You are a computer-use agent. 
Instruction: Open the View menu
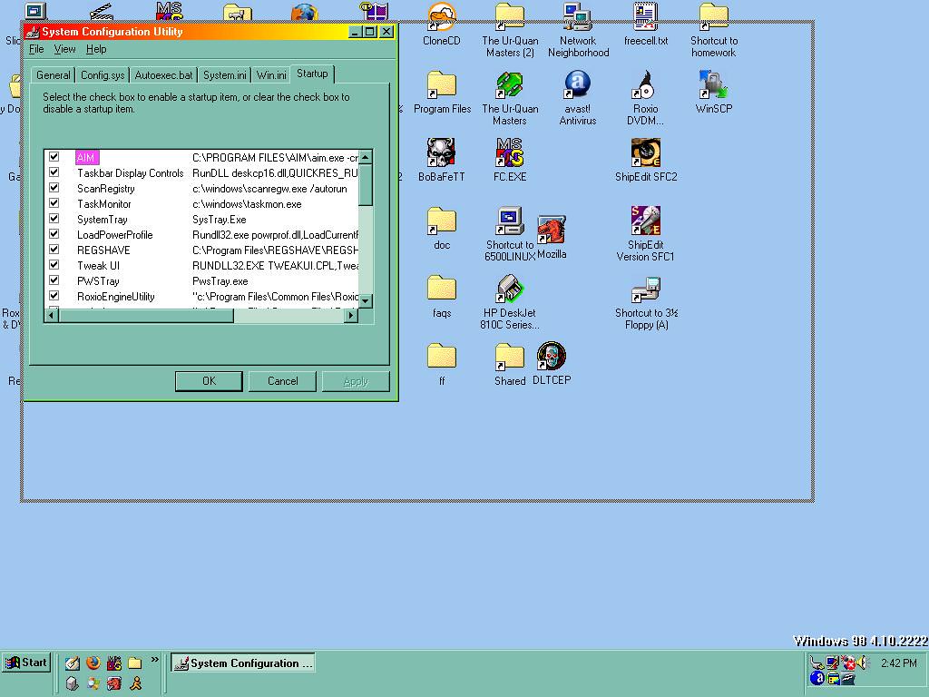[x=64, y=49]
